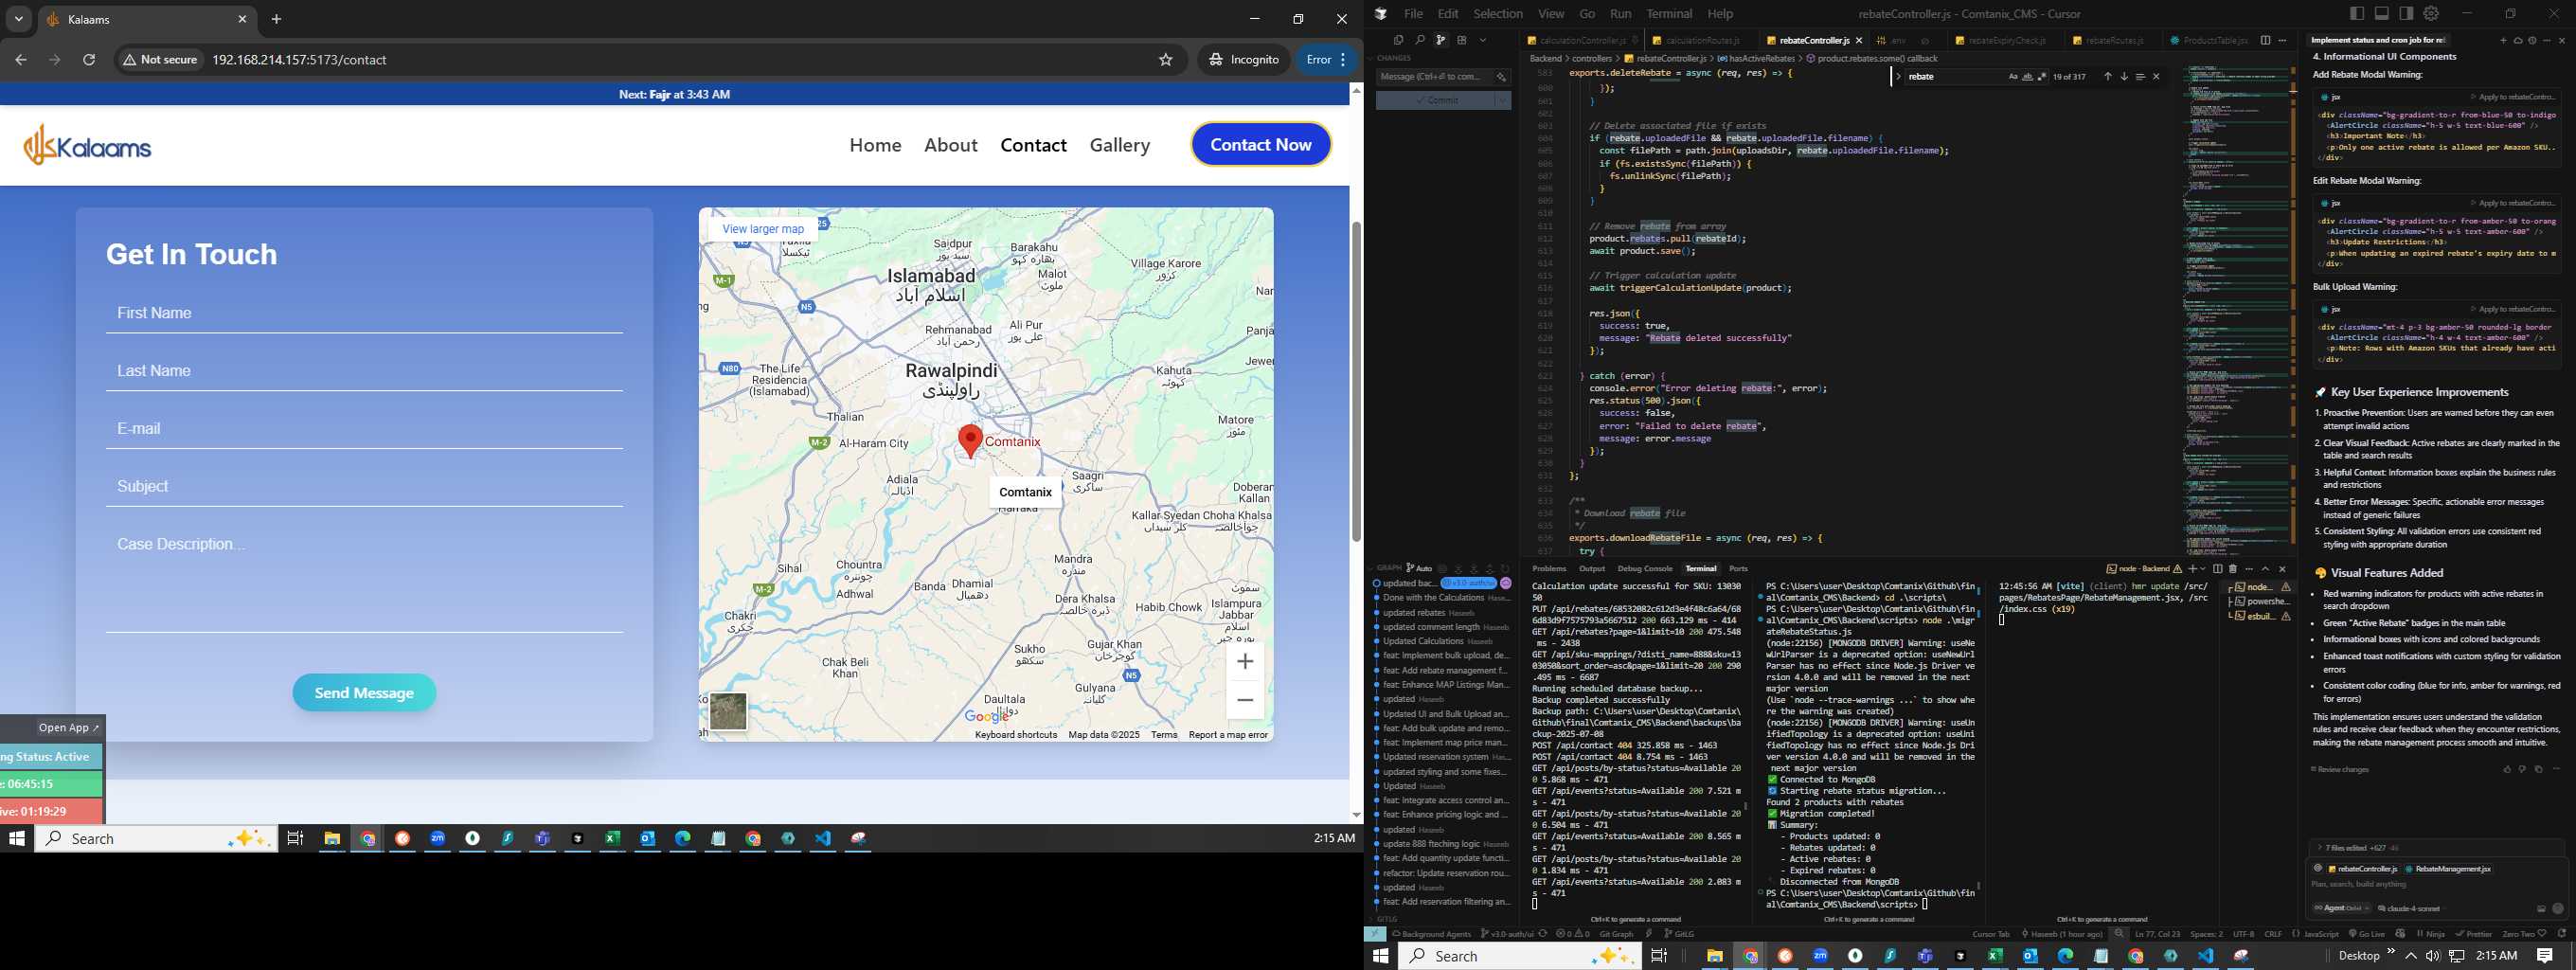This screenshot has height=970, width=2576.
Task: Split the Cursor editor to the right
Action: [2266, 40]
